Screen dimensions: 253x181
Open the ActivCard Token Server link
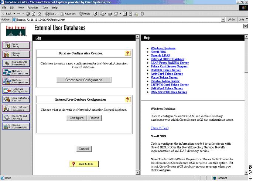167,74
